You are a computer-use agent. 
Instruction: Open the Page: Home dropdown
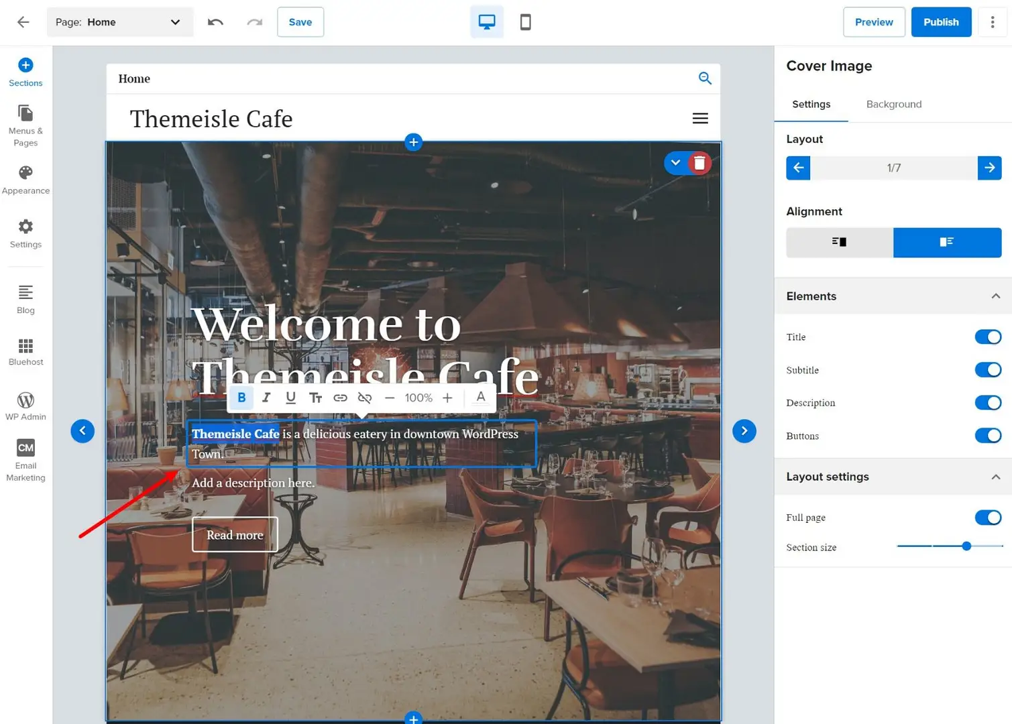coord(119,22)
